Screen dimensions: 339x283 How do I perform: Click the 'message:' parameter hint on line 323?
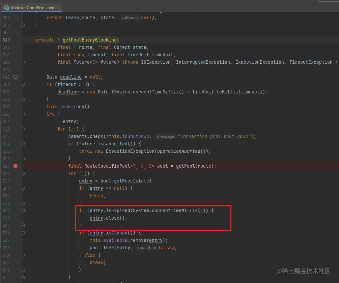(166, 136)
